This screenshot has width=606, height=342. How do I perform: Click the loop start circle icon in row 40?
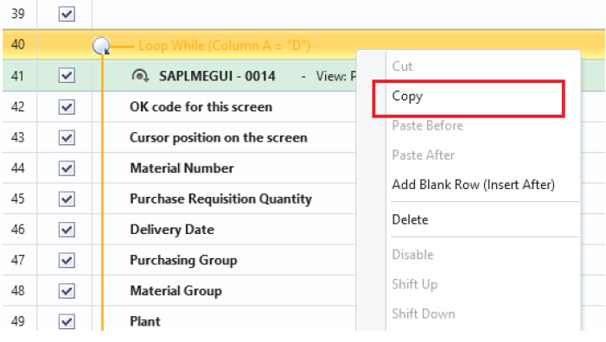tap(101, 46)
